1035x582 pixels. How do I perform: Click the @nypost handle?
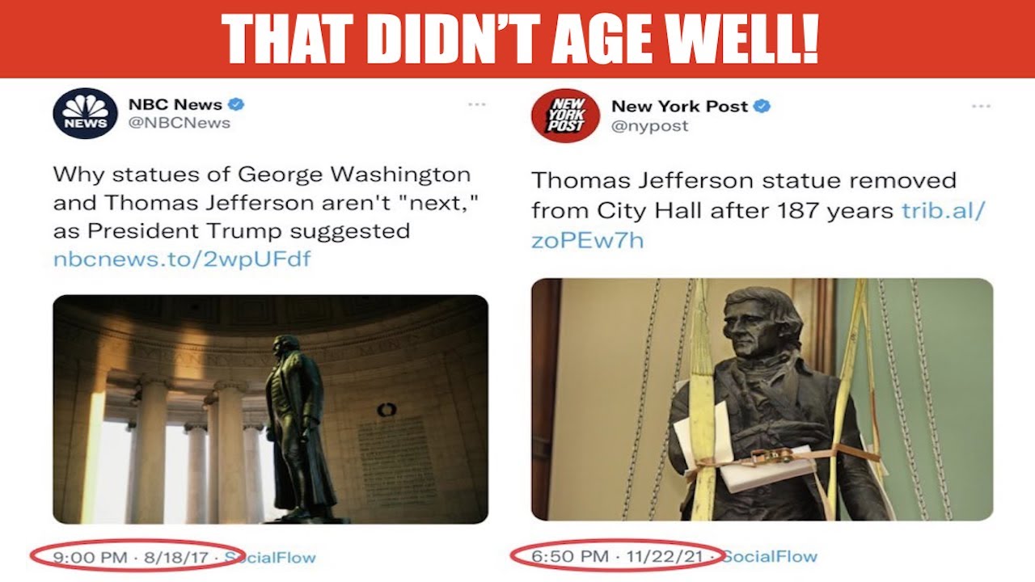click(x=650, y=125)
